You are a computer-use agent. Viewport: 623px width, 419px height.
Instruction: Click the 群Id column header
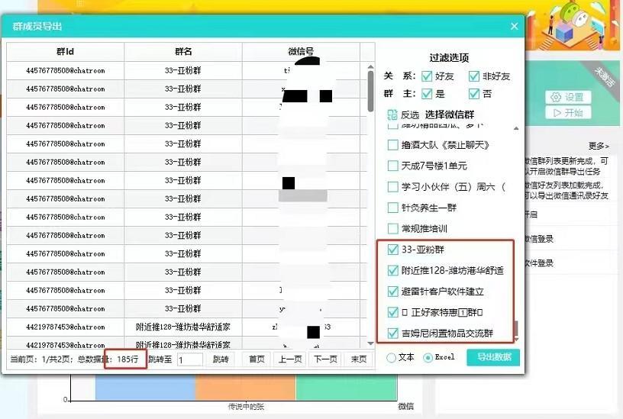65,52
